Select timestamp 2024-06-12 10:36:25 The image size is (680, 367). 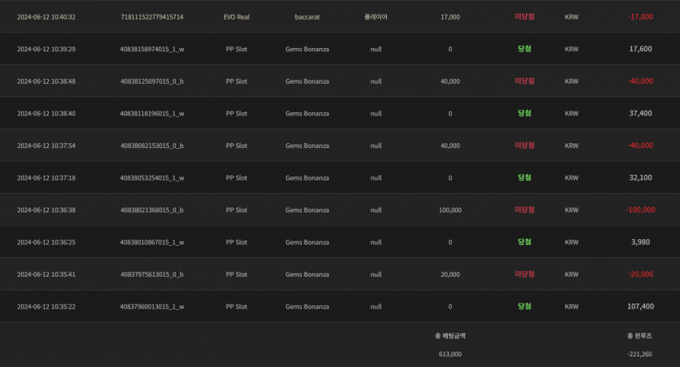tap(46, 242)
